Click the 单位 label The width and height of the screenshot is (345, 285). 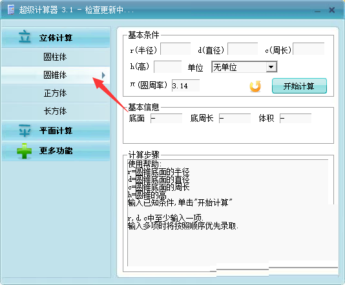pyautogui.click(x=195, y=68)
